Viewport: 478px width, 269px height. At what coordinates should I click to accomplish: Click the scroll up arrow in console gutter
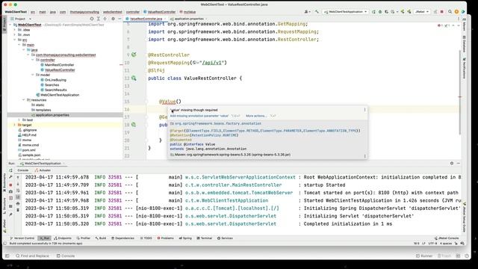click(18, 177)
